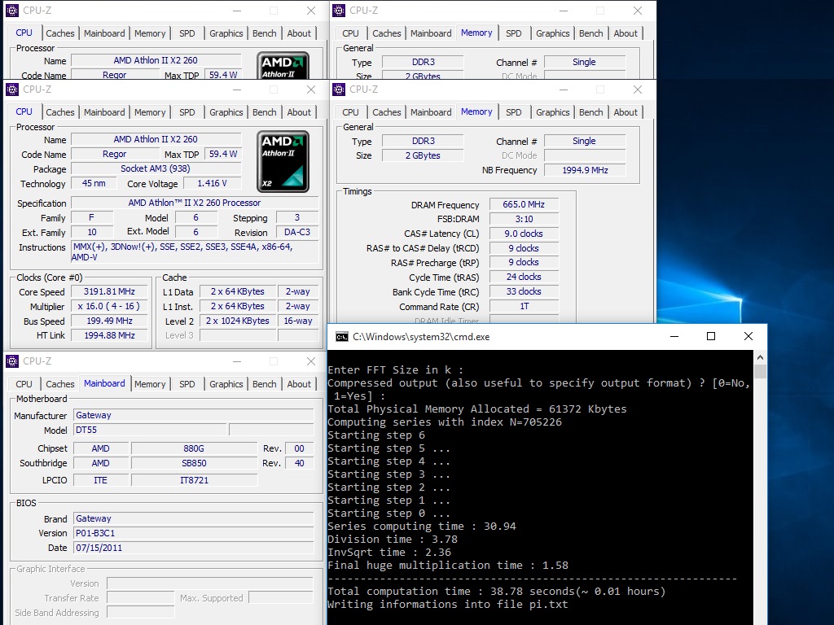Click the Bus Speed value 199.49 MHz
The image size is (834, 625).
[110, 321]
